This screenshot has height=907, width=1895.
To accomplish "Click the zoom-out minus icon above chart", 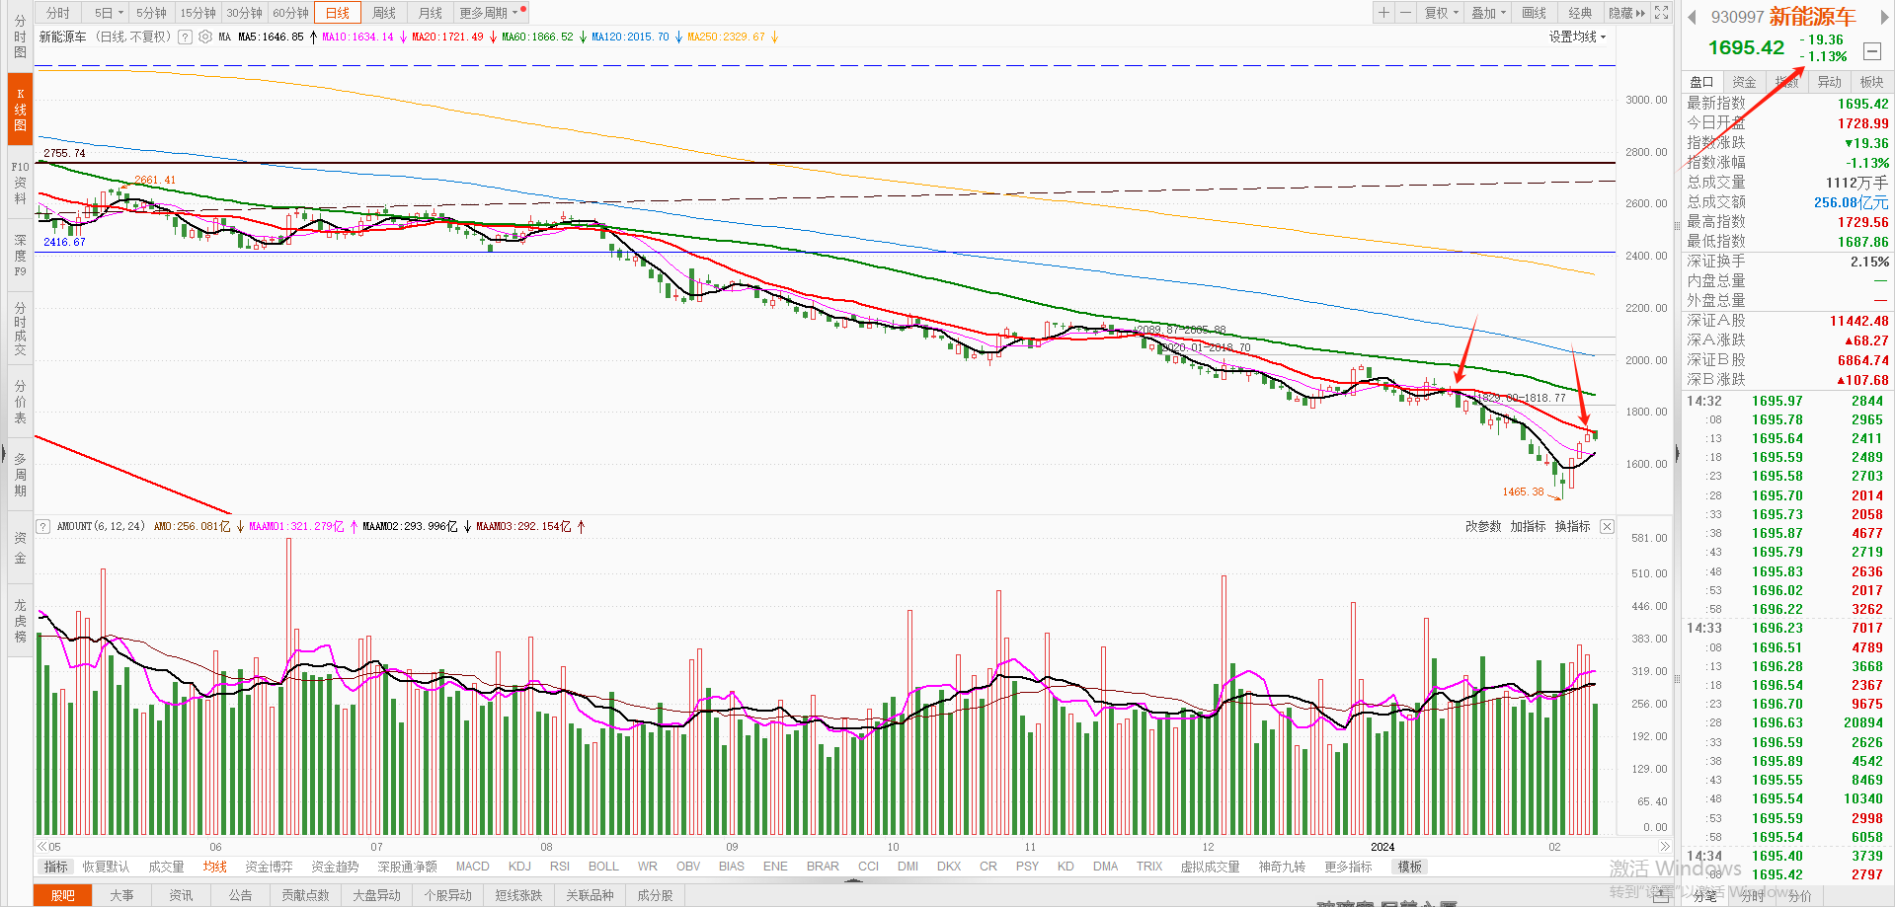I will pos(1405,13).
